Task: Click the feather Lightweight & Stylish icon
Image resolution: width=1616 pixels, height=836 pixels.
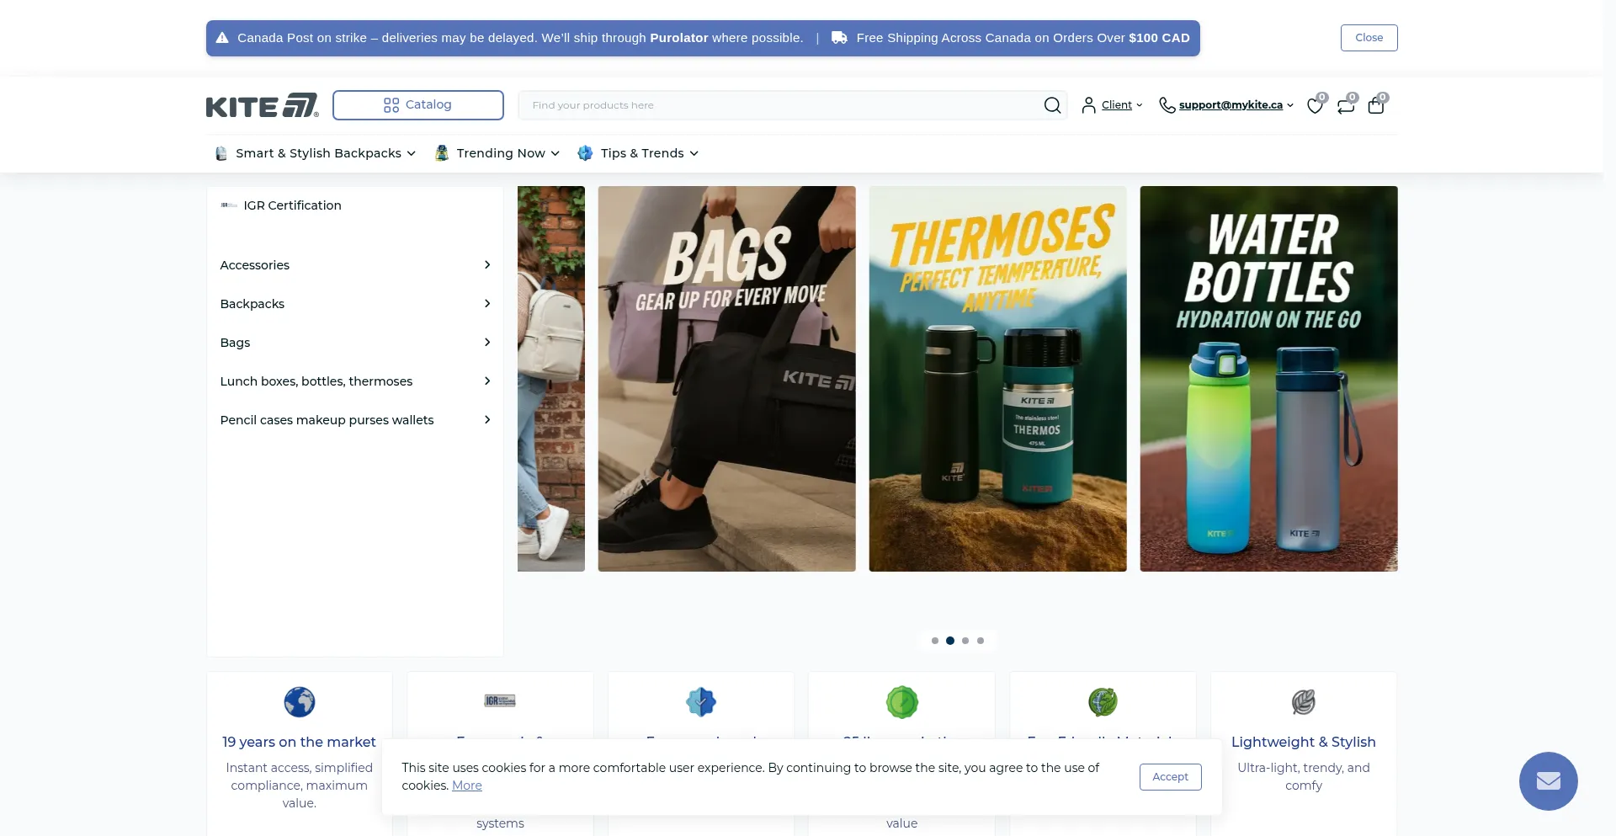Action: coord(1303,702)
